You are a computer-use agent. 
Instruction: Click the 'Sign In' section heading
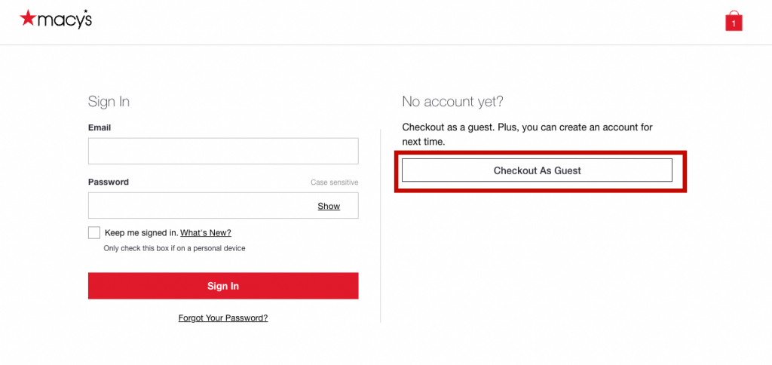tap(109, 102)
